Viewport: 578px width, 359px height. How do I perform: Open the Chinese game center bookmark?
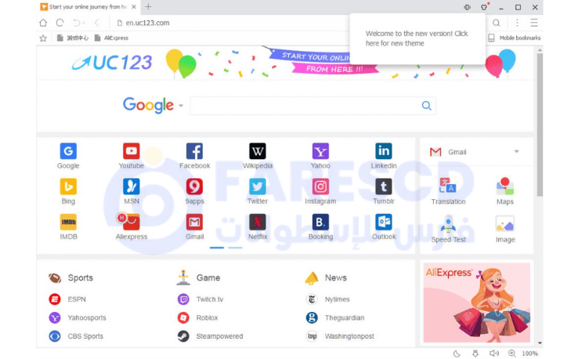click(73, 38)
